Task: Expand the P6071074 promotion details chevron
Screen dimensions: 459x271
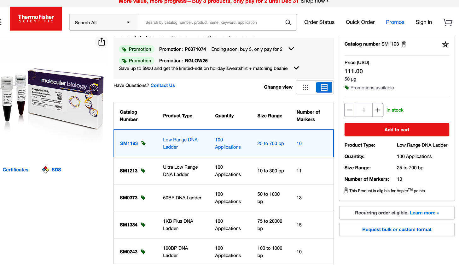Action: click(291, 49)
